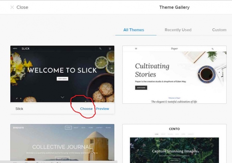Click the hamburger menu icon in Paper preview
232x163 pixels.
pos(136,49)
